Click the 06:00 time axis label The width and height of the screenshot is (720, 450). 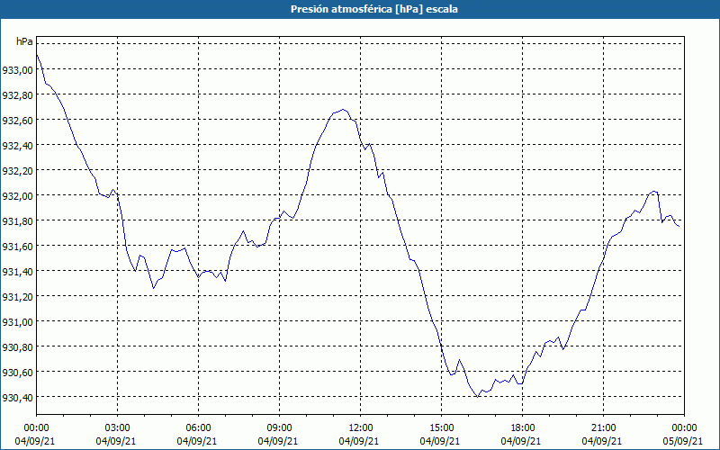coord(198,428)
